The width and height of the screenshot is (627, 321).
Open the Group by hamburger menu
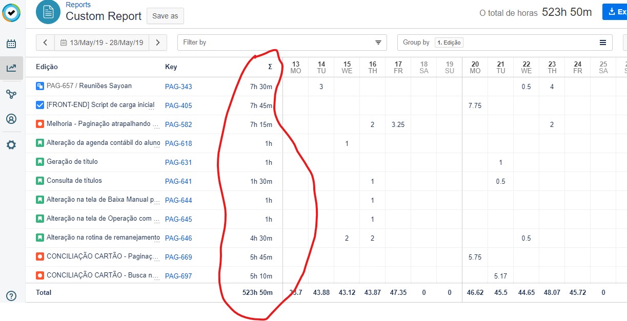(x=603, y=42)
